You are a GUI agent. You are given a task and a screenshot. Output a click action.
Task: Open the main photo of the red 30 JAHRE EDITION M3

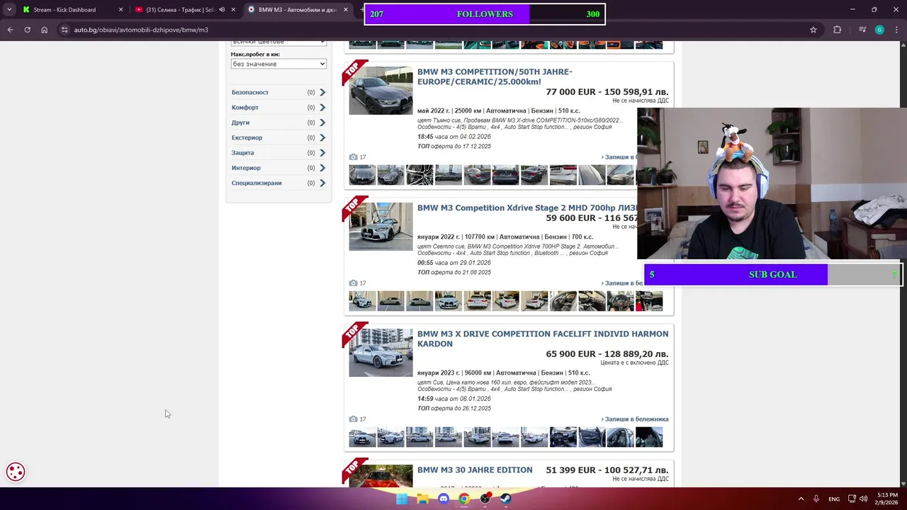381,476
